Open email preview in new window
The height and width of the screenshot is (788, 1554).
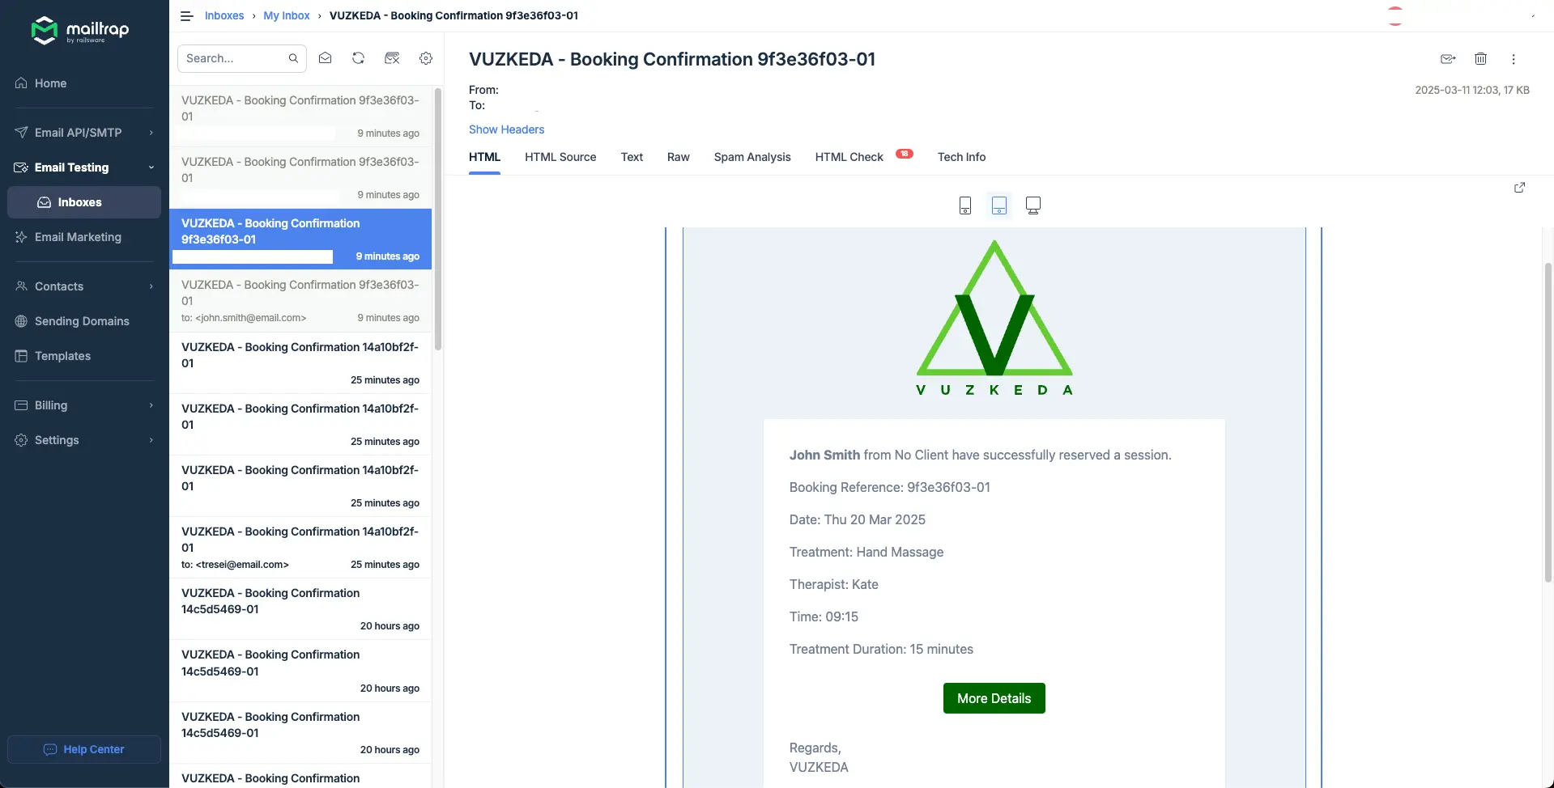click(1519, 188)
